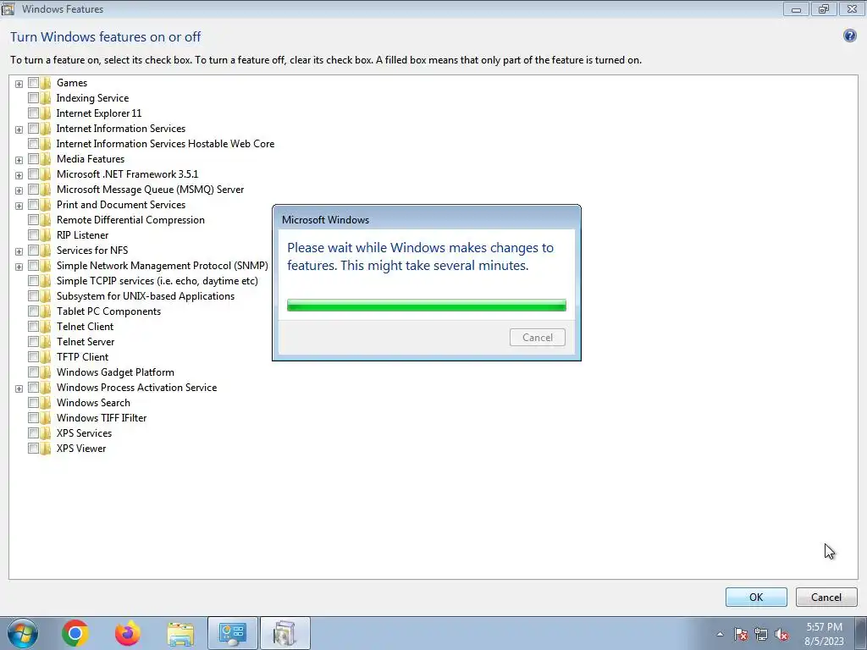The width and height of the screenshot is (867, 650).
Task: Show hidden tray icons arrow
Action: 720,634
